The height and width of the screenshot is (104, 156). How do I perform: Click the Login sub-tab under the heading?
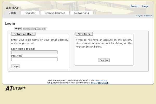coord(18,29)
